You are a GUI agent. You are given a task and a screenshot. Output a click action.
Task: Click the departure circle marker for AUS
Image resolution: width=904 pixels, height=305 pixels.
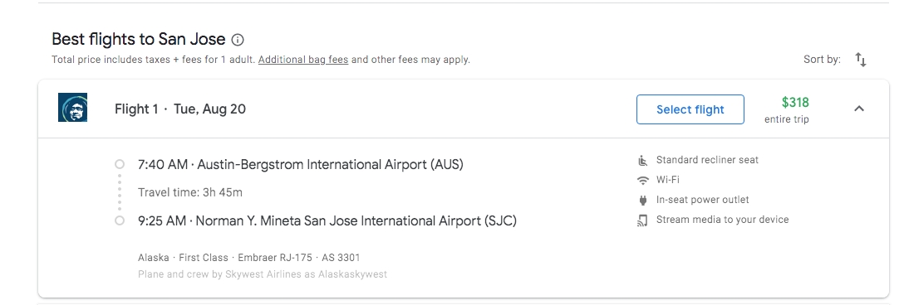pyautogui.click(x=120, y=165)
